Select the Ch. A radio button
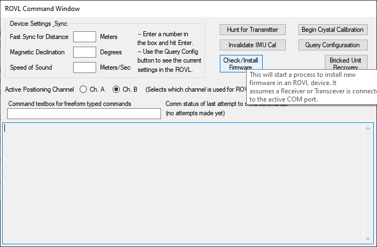 (x=84, y=89)
